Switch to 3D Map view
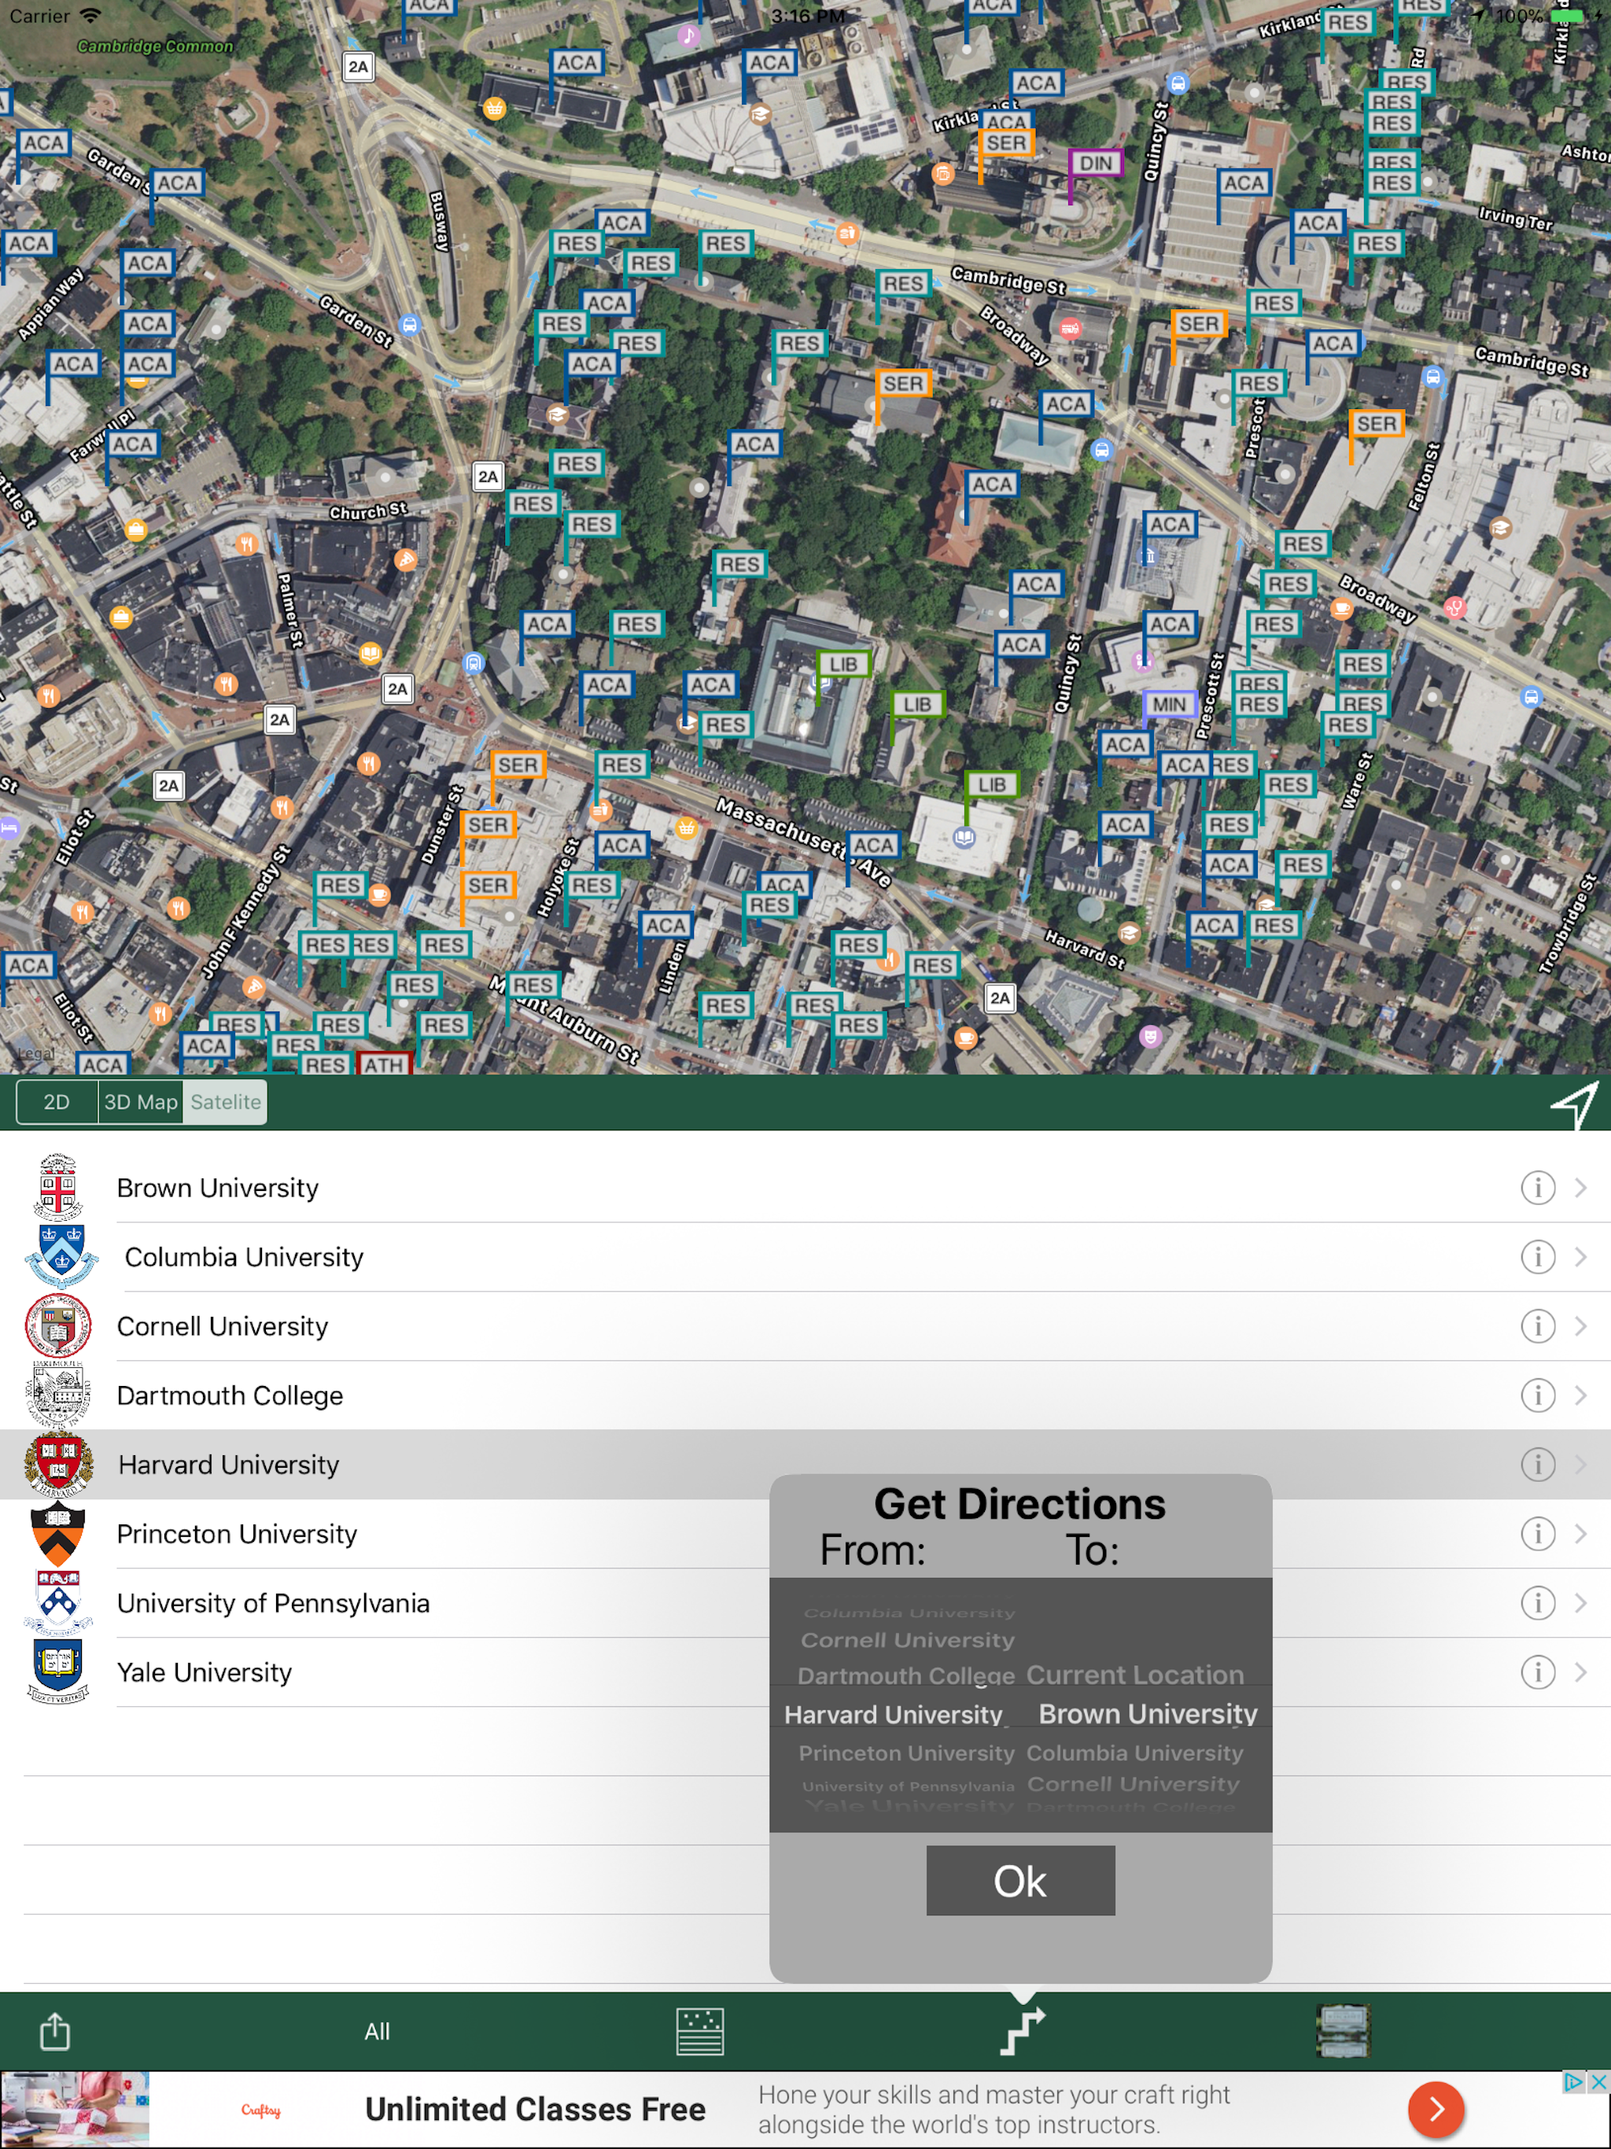1611x2149 pixels. pyautogui.click(x=141, y=1102)
